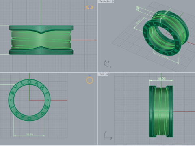Viewport: 195px width, 146px height.
Task: Click the Right viewport title label
Action: (x=102, y=74)
